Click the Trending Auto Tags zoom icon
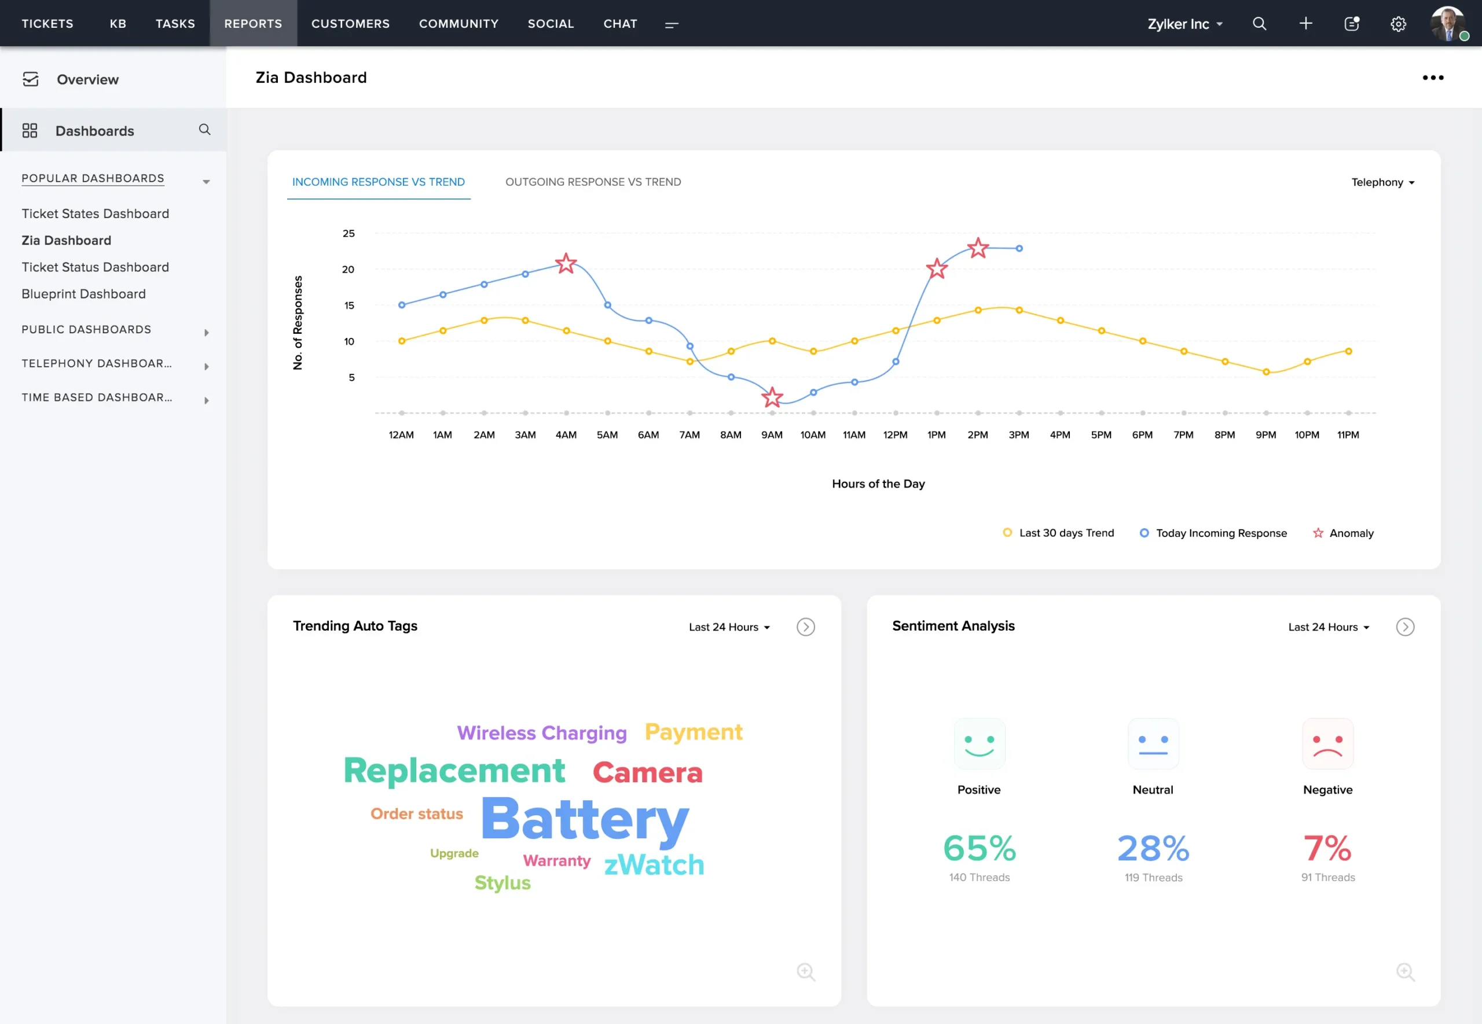Screen dimensions: 1482x1024 point(805,971)
